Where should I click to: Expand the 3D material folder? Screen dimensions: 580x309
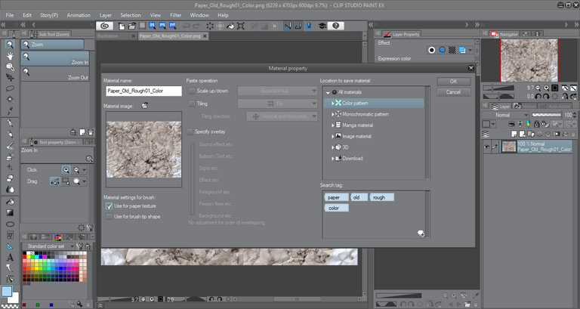332,147
